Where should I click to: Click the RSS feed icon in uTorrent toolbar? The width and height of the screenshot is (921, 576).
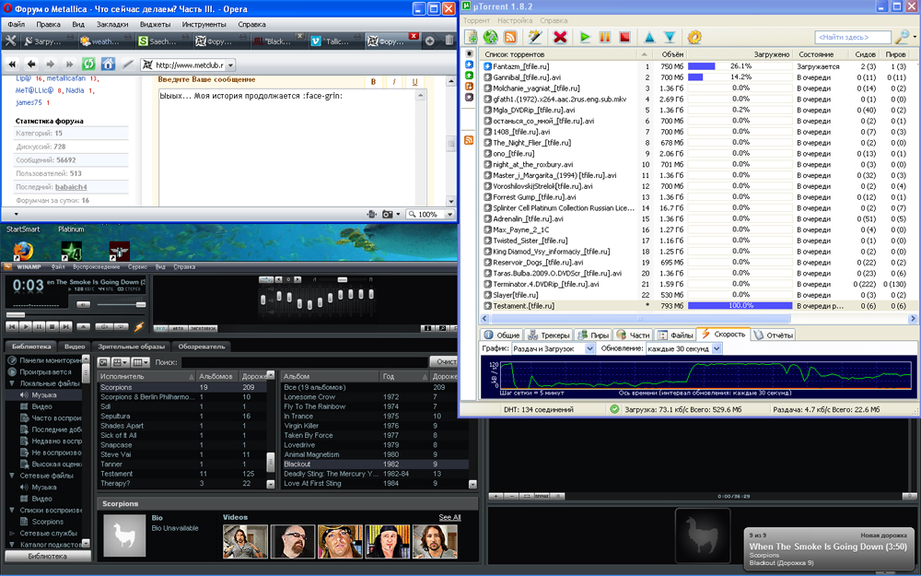(x=509, y=37)
